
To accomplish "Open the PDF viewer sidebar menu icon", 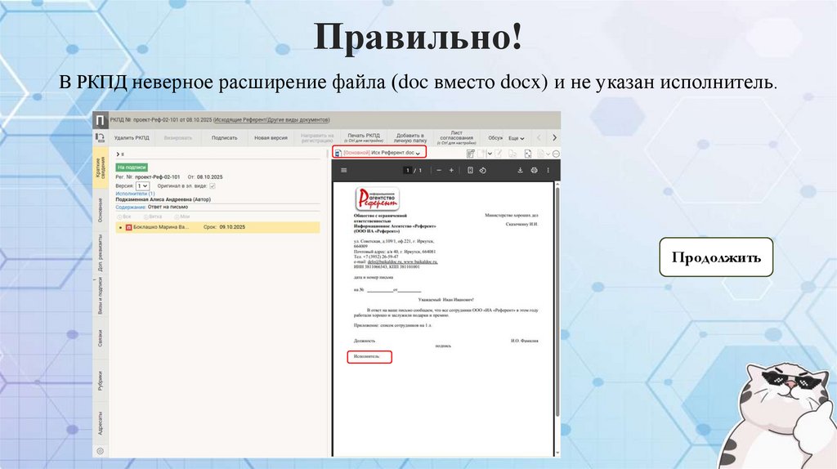I will 344,170.
